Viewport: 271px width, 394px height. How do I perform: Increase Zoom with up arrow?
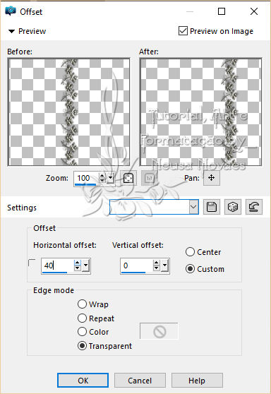pos(102,176)
